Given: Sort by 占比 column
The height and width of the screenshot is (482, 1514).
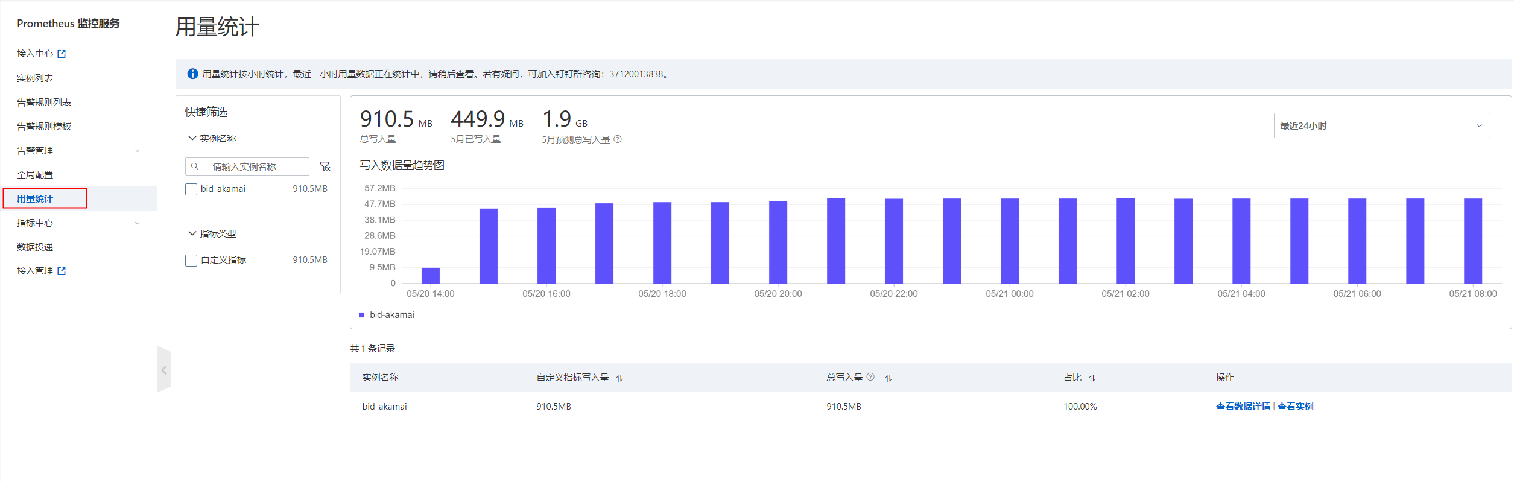Looking at the screenshot, I should coord(1092,378).
